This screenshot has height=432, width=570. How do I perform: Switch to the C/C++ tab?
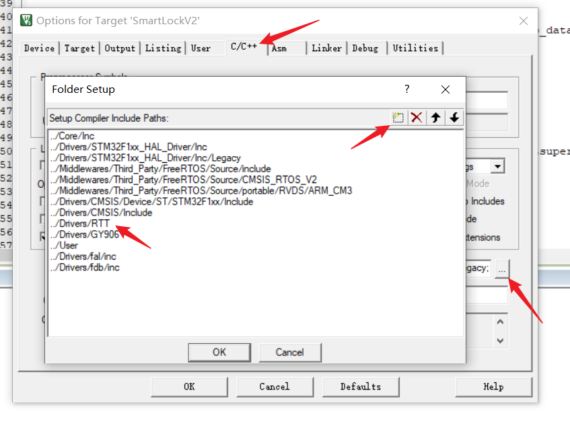[244, 48]
